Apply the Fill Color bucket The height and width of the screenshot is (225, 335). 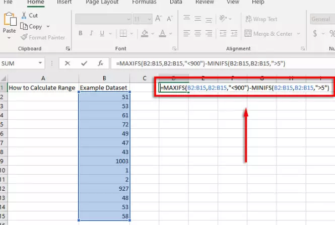click(145, 33)
